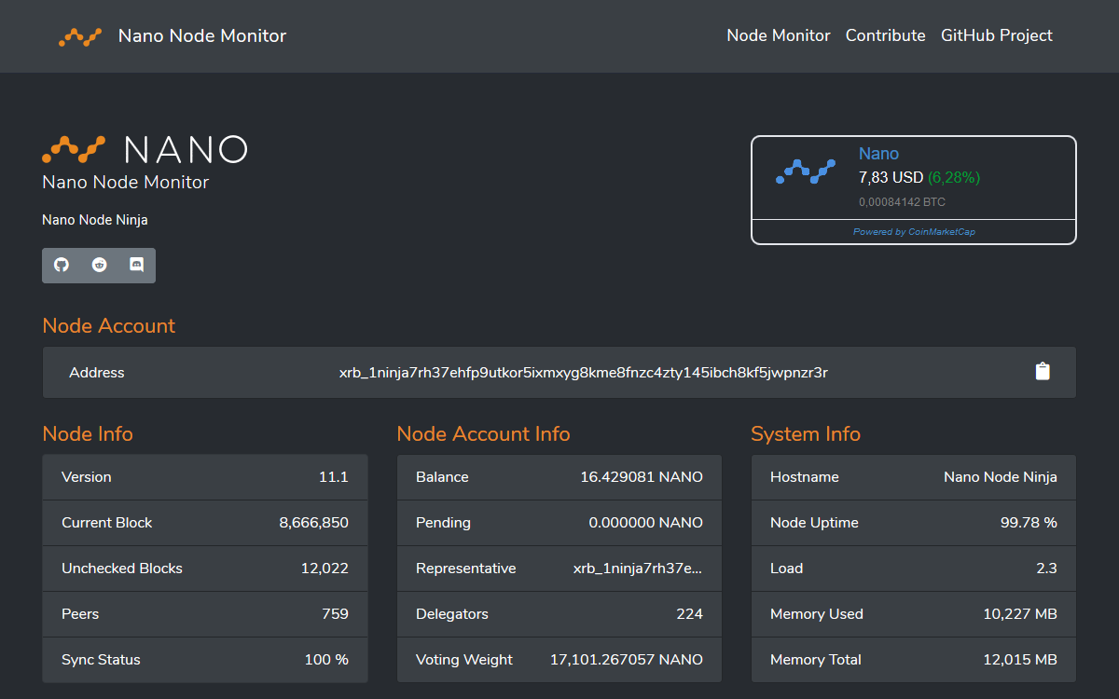Click the Voting Weight row
Image resolution: width=1119 pixels, height=699 pixels.
[559, 660]
